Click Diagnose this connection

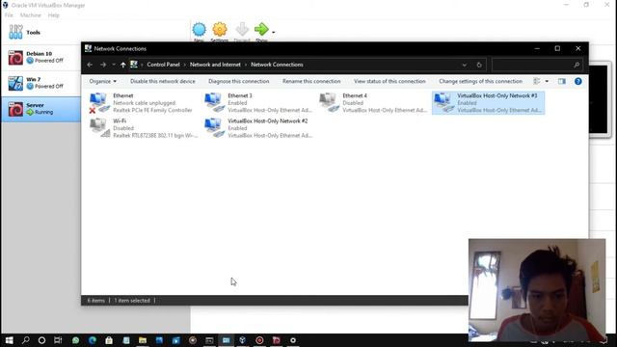pyautogui.click(x=239, y=81)
